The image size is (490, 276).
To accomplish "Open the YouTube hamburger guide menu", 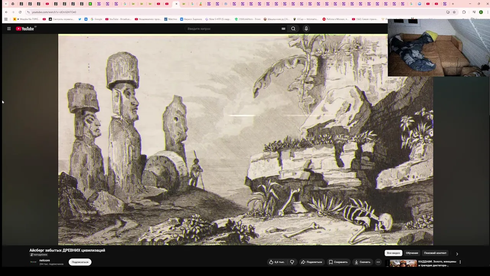I will click(x=9, y=29).
